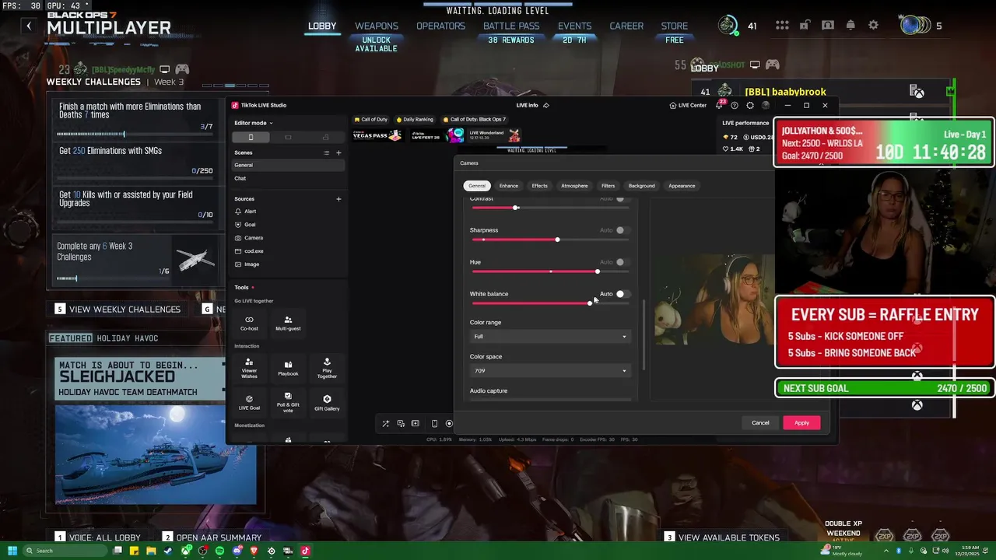Click VIEW WEEKLY CHALLENGES in game
Viewport: 996px width, 560px height.
point(124,310)
